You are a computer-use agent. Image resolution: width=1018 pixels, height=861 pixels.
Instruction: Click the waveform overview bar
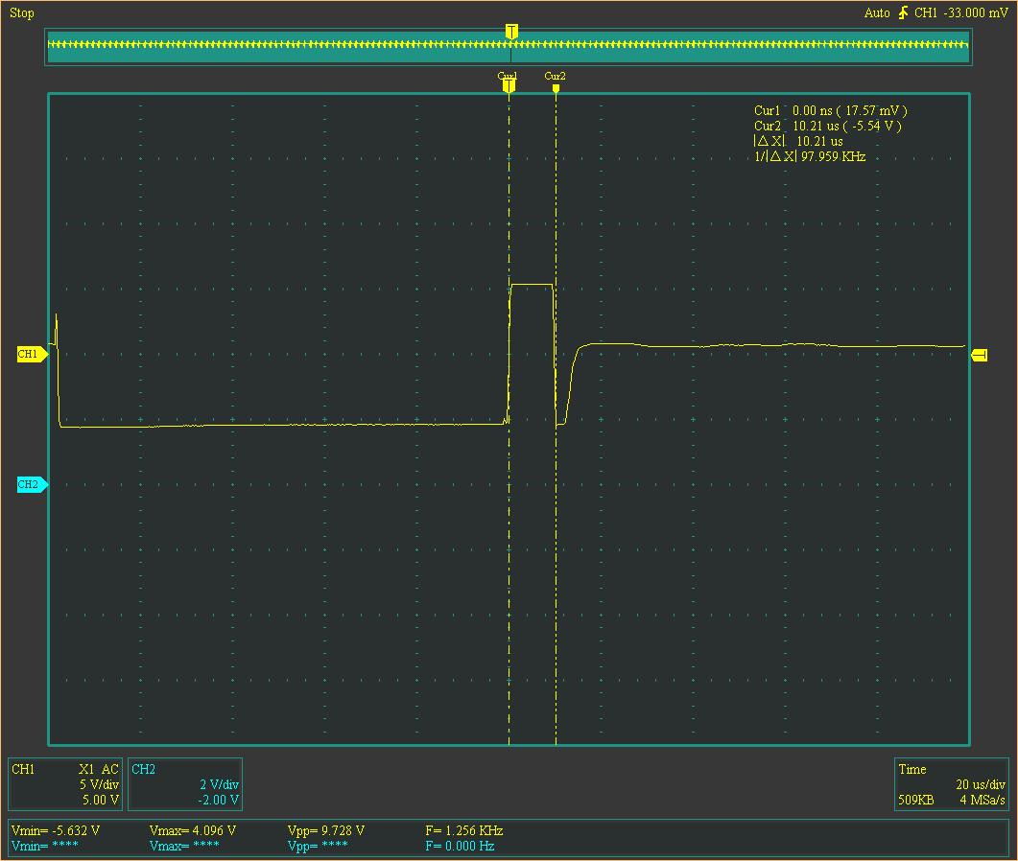[x=509, y=47]
